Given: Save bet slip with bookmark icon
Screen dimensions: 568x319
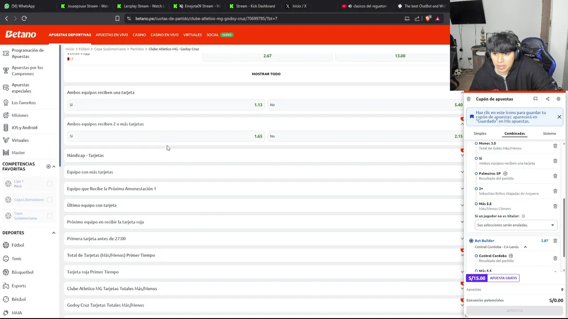Looking at the screenshot, I should pyautogui.click(x=535, y=99).
